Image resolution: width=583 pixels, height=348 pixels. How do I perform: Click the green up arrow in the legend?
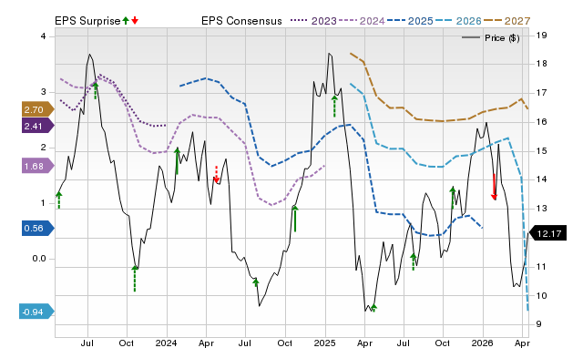pyautogui.click(x=126, y=20)
